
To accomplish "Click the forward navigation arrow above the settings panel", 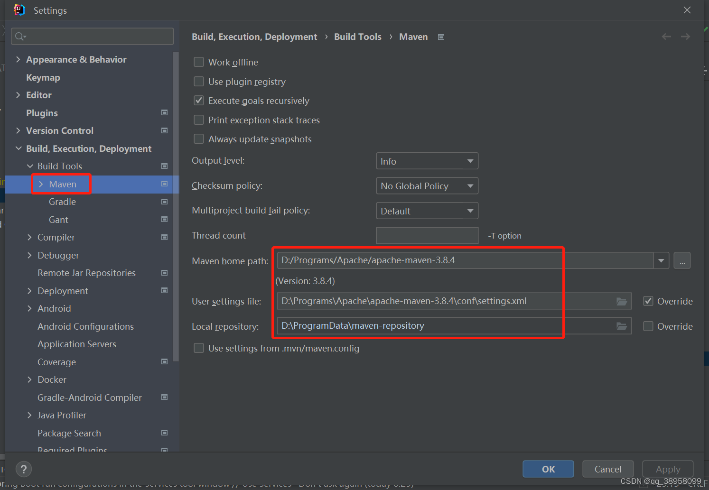I will (x=685, y=36).
